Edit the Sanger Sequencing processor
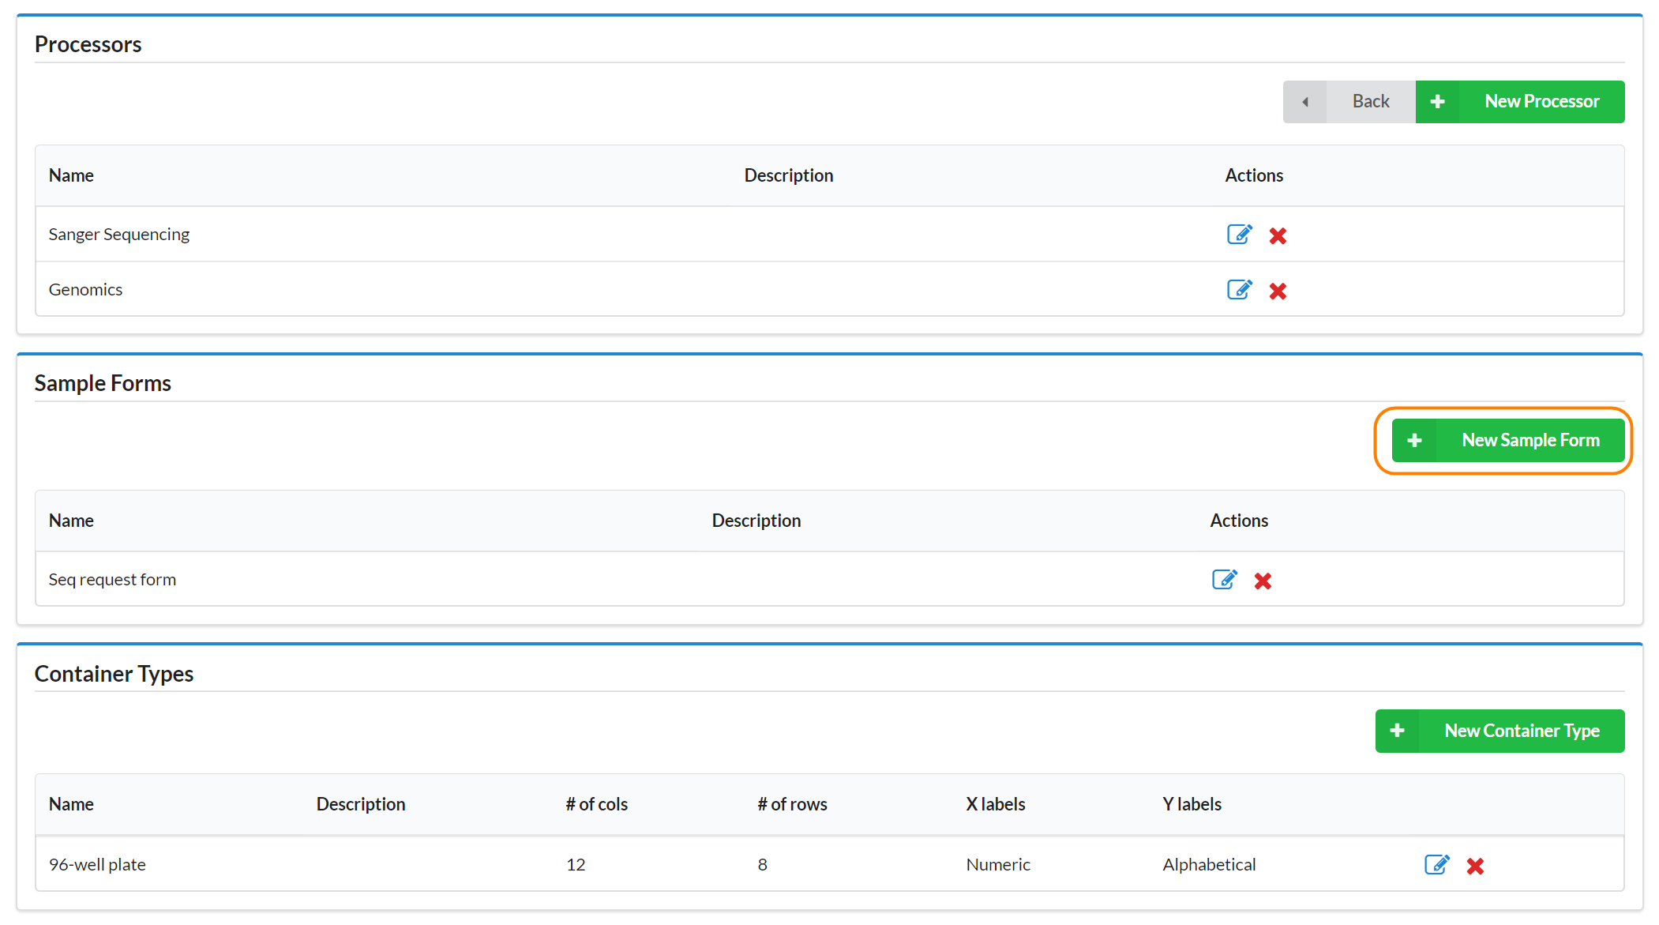This screenshot has height=925, width=1659. [1239, 235]
